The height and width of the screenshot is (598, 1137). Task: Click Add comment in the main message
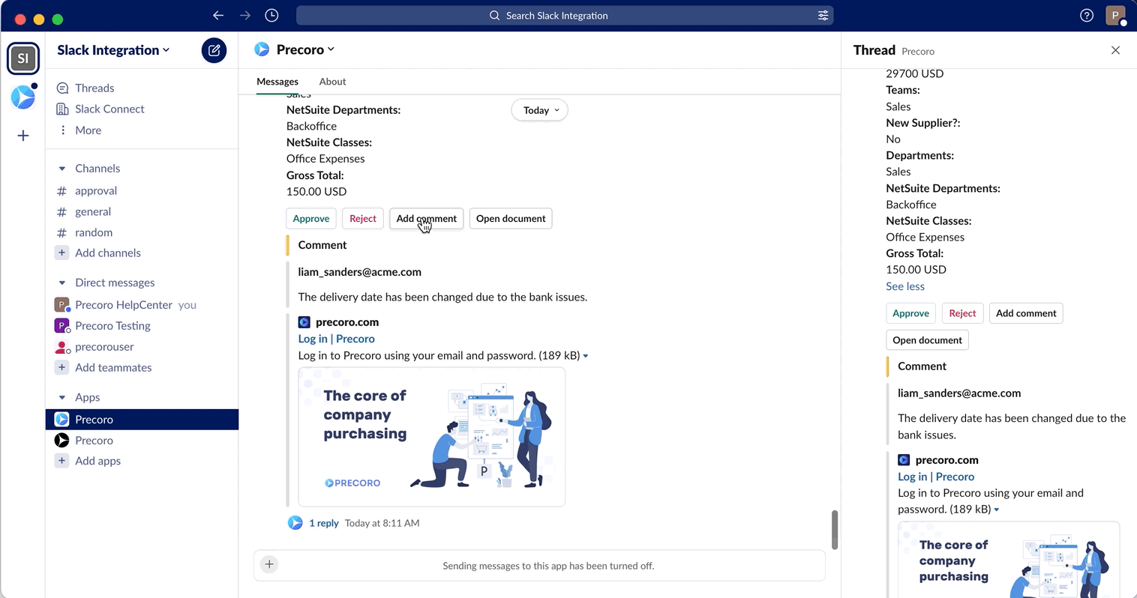coord(426,218)
